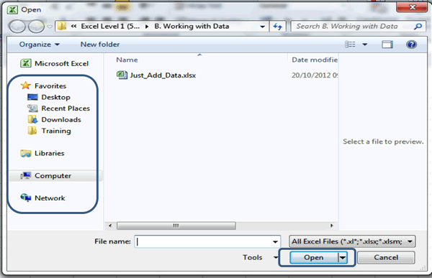Click the Change your view icon
Viewport: 432px width, 278px height.
pyautogui.click(x=350, y=45)
